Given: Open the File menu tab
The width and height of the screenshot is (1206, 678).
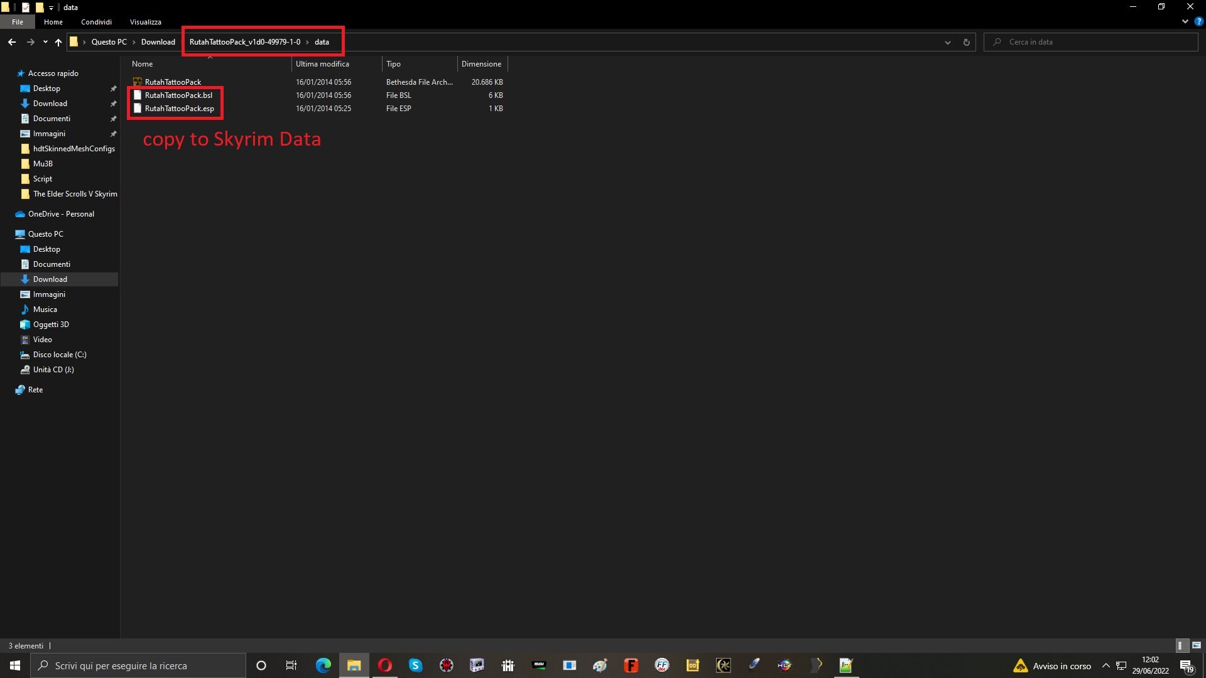Looking at the screenshot, I should (x=18, y=21).
